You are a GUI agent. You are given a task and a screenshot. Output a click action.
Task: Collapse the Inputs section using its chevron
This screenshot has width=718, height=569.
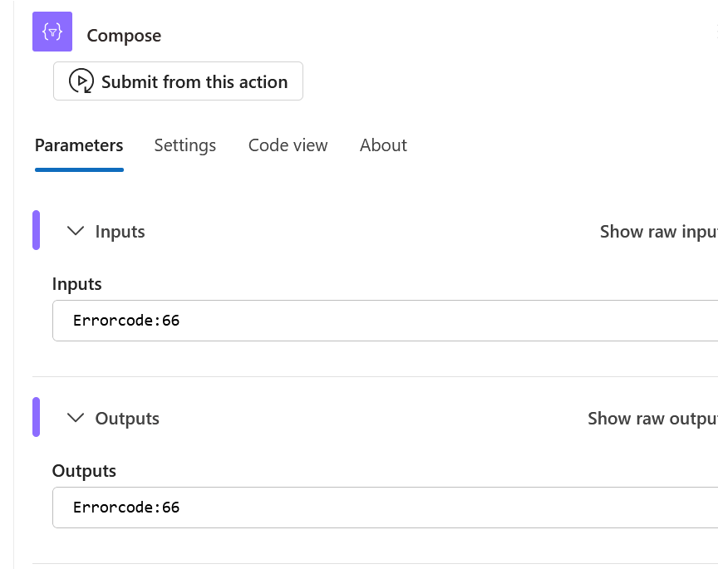click(x=76, y=231)
